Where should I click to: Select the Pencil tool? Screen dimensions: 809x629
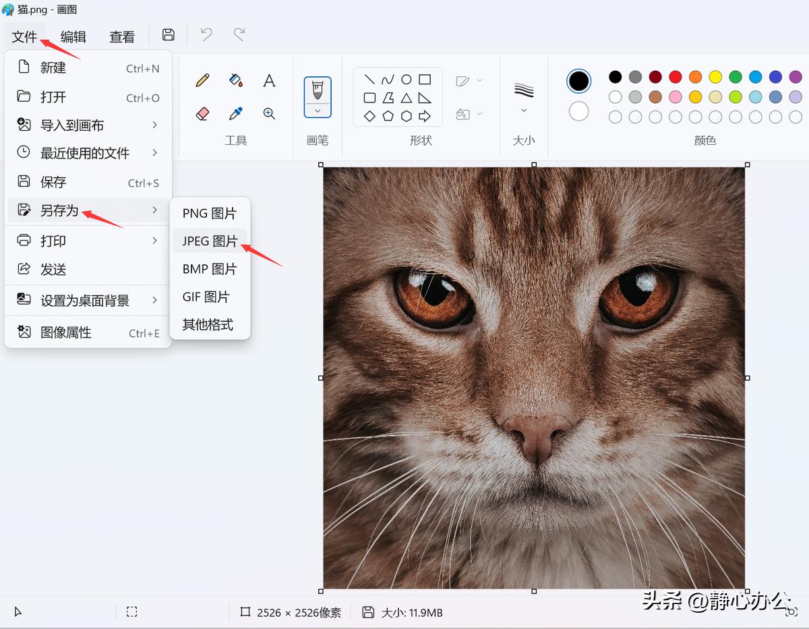click(202, 81)
